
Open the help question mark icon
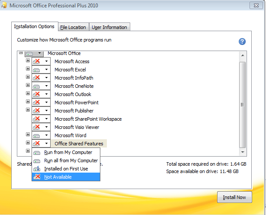pyautogui.click(x=242, y=42)
